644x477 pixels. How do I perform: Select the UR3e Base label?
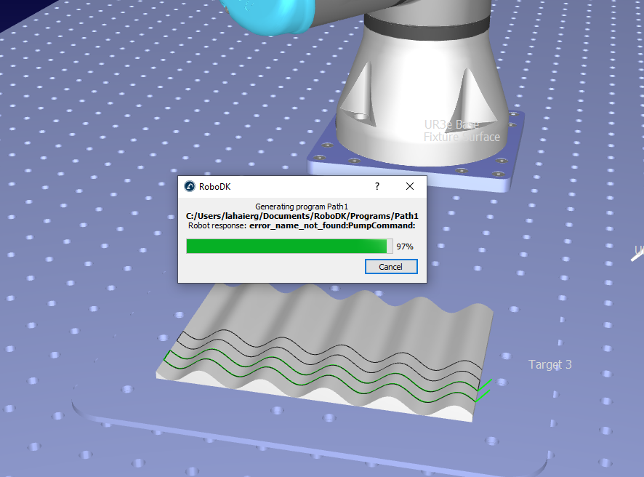[x=451, y=124]
